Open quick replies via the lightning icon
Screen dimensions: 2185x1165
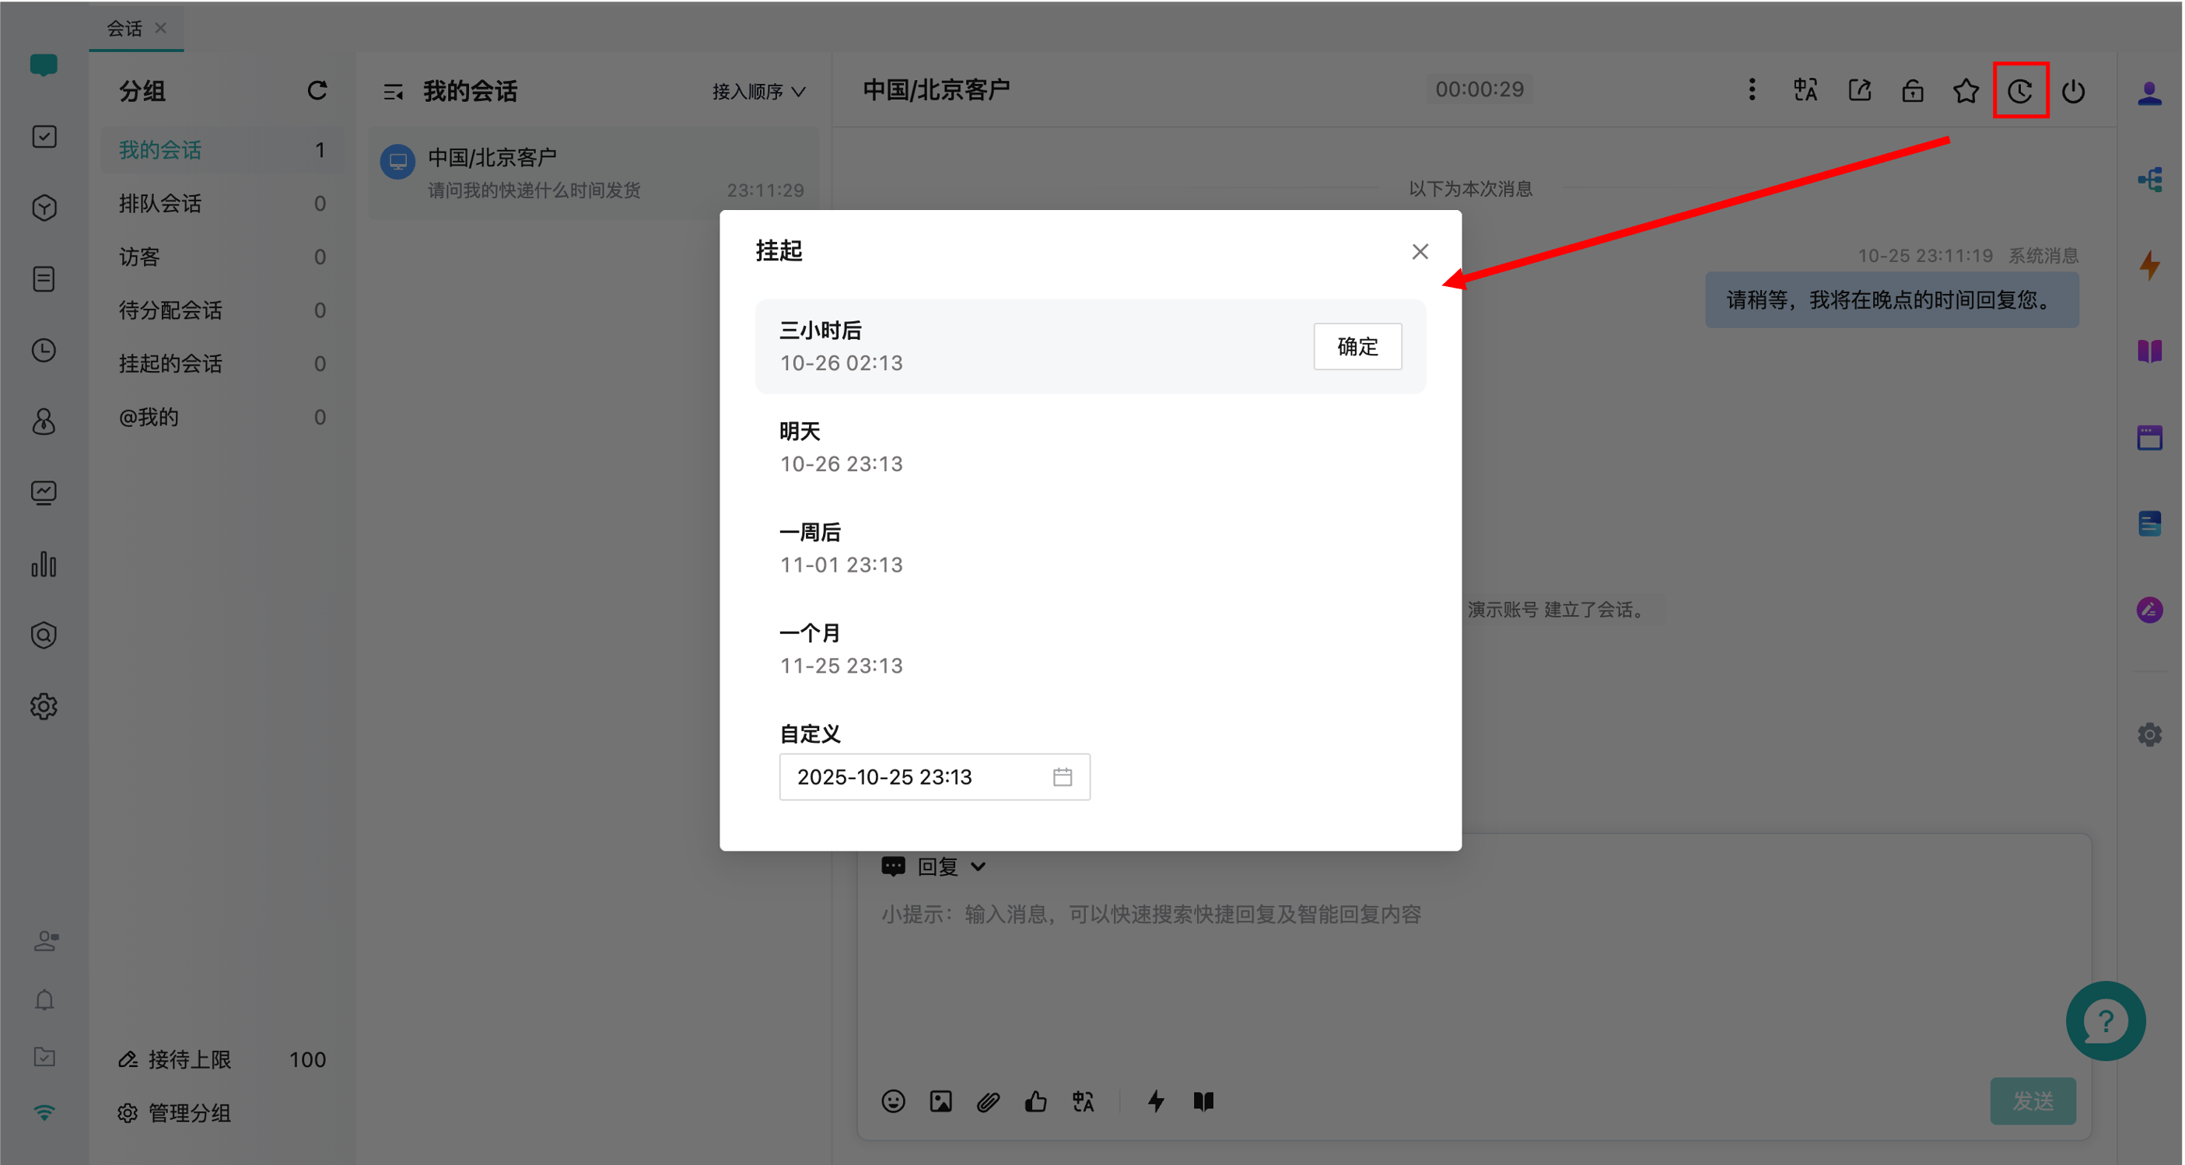click(1156, 1101)
